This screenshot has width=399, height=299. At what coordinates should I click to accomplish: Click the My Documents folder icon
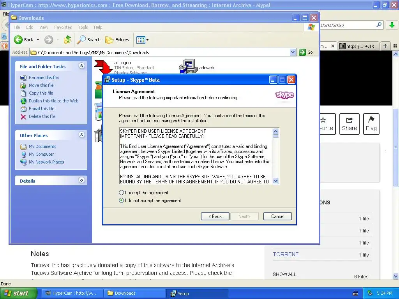point(23,147)
